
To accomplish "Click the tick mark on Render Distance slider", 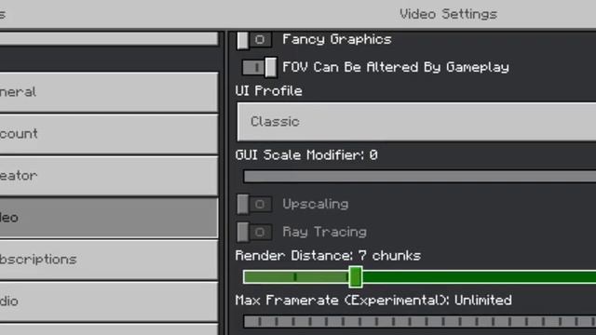I will (295, 277).
